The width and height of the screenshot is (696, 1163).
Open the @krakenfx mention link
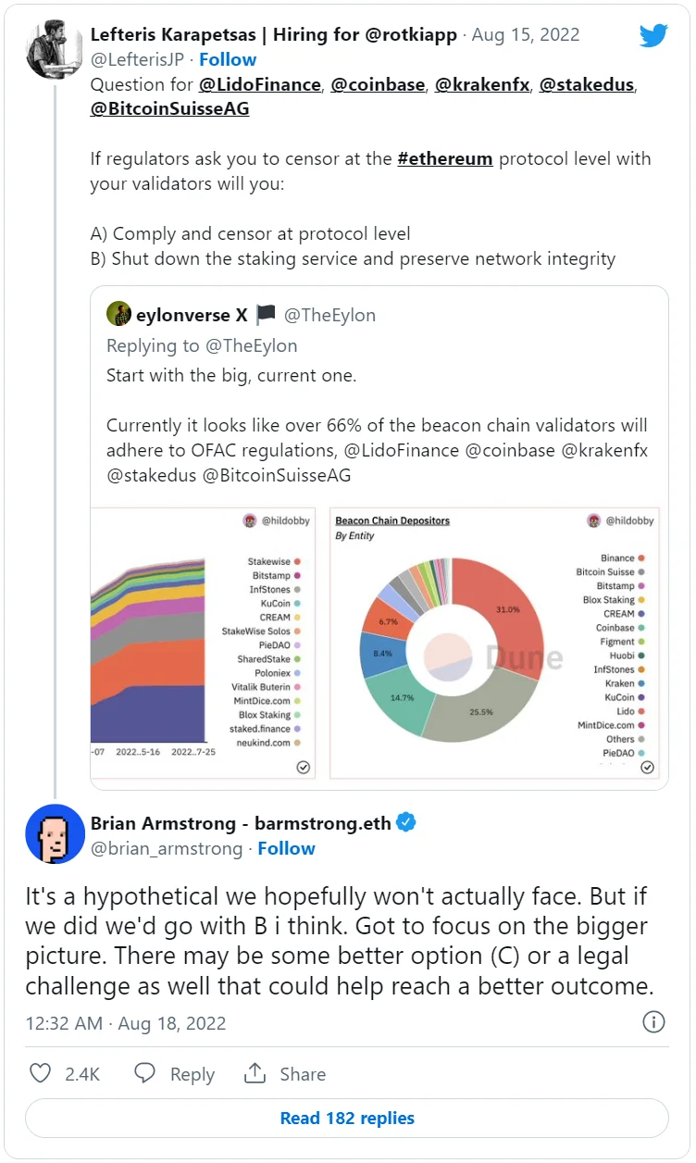[482, 85]
